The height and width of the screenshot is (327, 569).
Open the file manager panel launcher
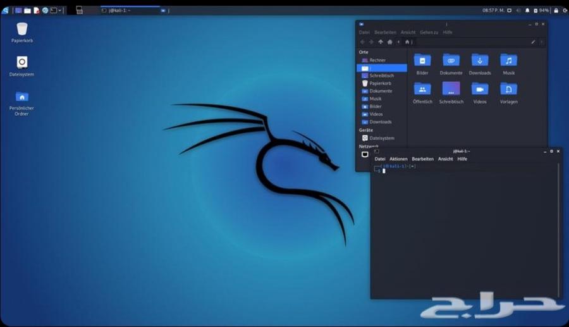pyautogui.click(x=28, y=11)
